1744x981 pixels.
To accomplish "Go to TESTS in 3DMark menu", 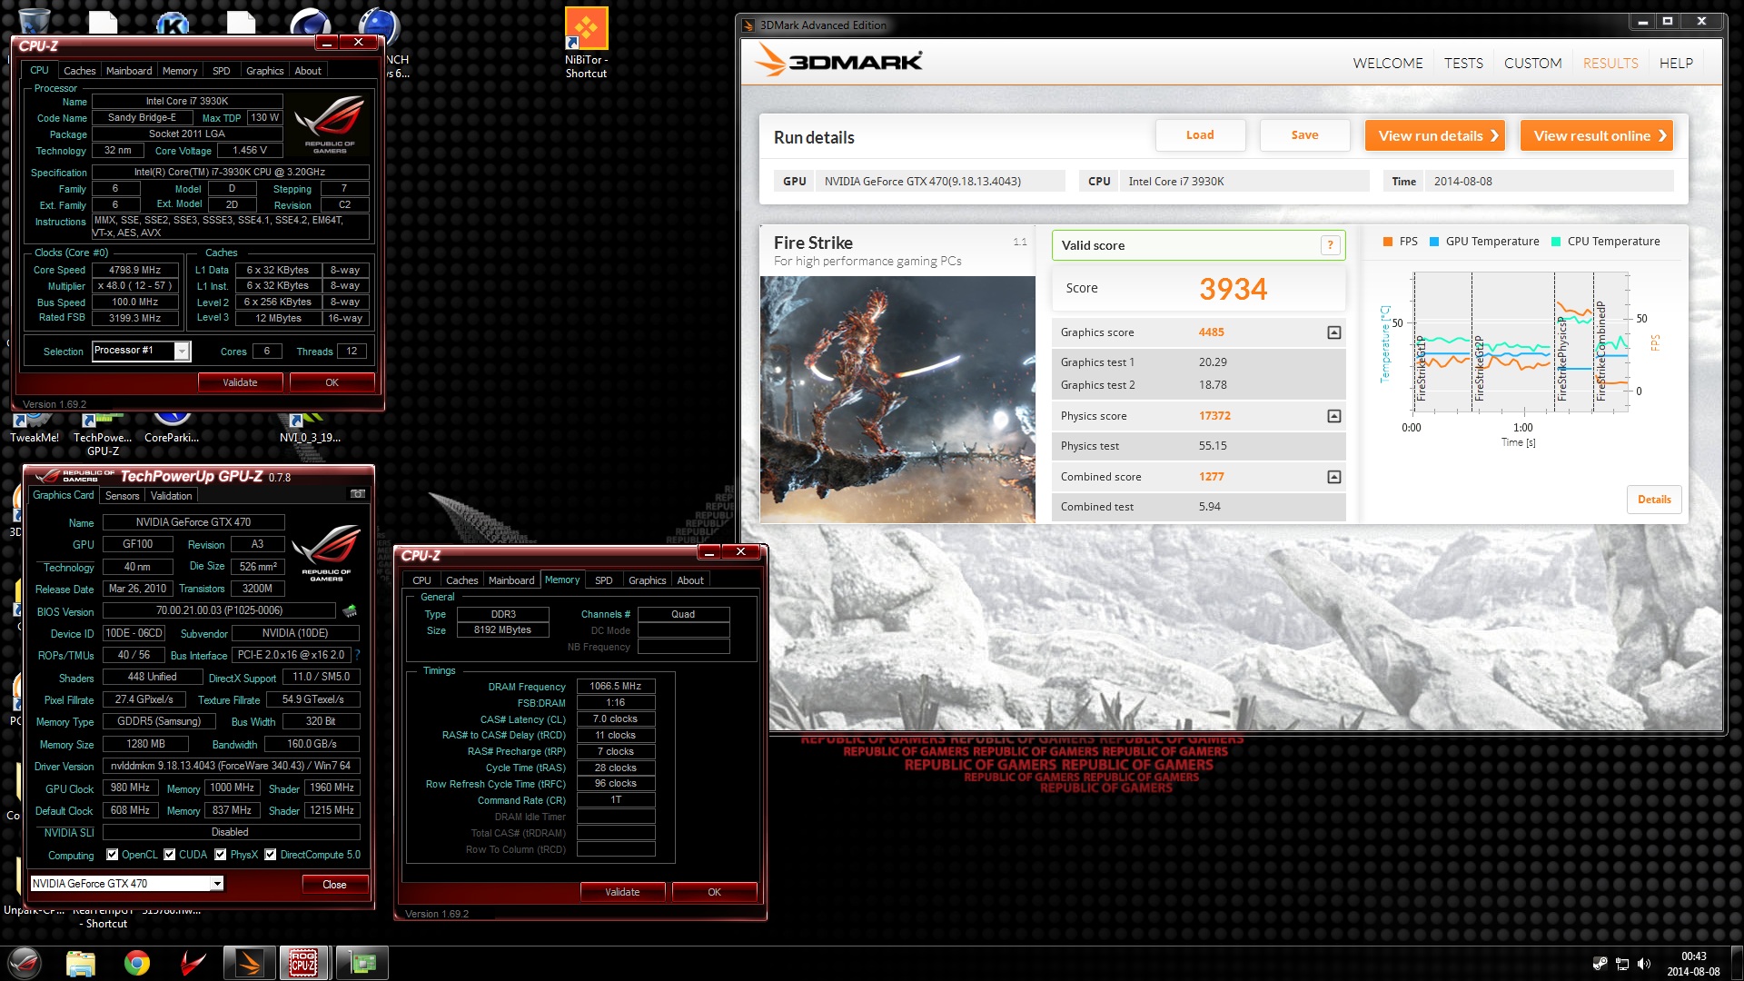I will click(x=1463, y=64).
